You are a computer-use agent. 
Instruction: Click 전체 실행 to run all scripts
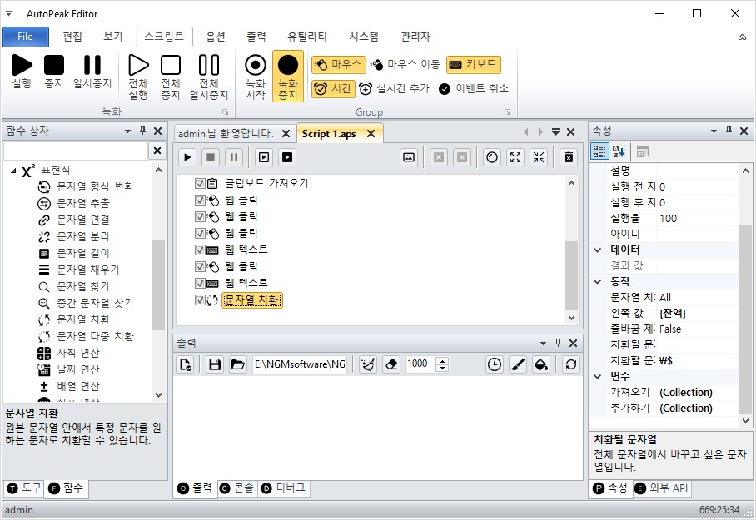coord(138,77)
